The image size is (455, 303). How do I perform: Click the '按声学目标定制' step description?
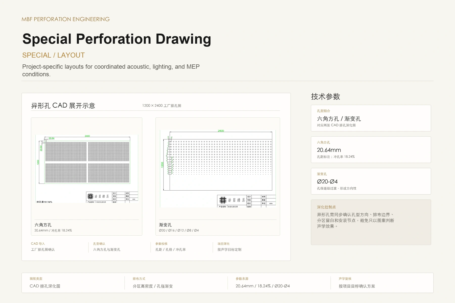(x=229, y=249)
